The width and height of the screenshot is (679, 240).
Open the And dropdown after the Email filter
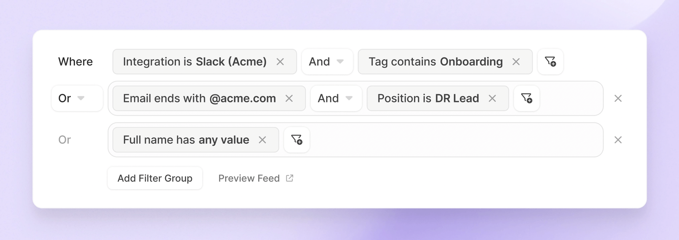coord(336,98)
